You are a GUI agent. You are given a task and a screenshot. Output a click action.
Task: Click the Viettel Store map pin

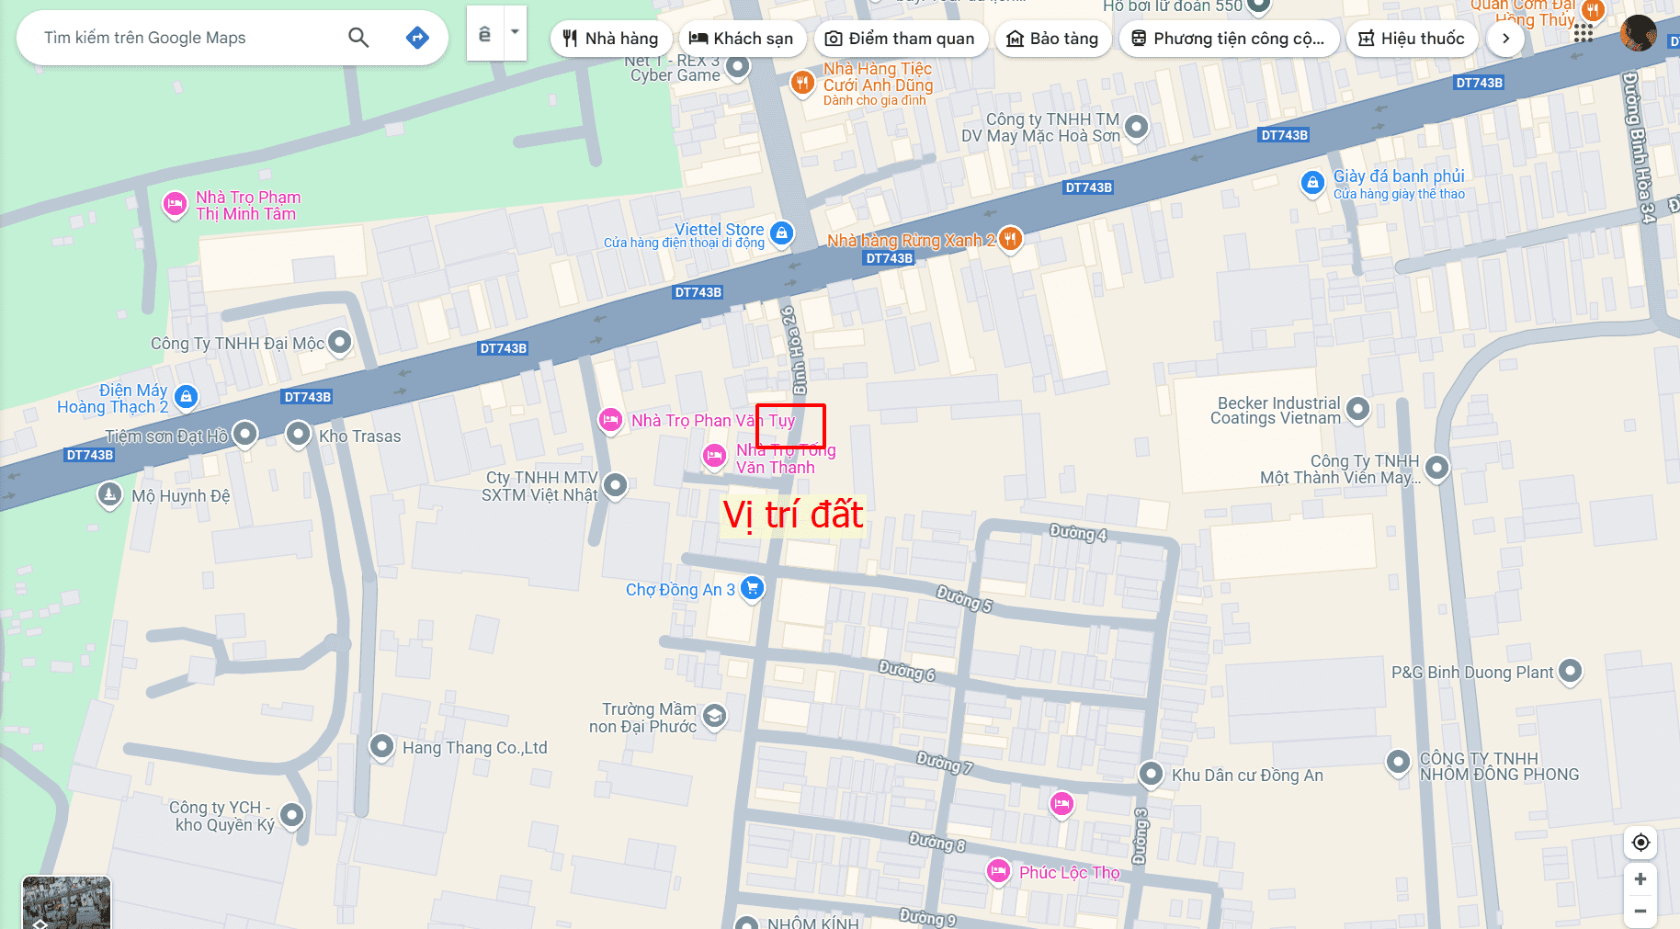[x=781, y=233]
